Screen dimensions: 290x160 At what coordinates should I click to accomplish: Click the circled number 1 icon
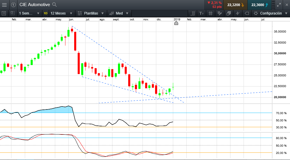(13, 5)
